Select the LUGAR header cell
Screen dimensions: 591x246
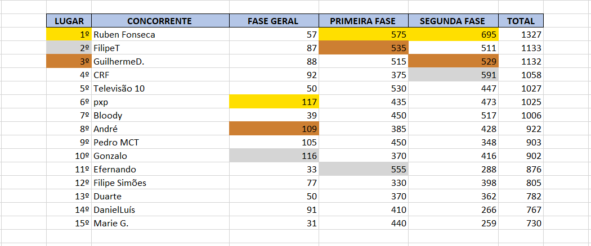[69, 21]
